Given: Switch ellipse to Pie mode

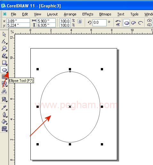Looking at the screenshot, I should pos(133,23).
